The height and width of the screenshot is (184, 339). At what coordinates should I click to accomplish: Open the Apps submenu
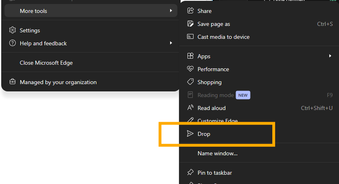pyautogui.click(x=259, y=56)
